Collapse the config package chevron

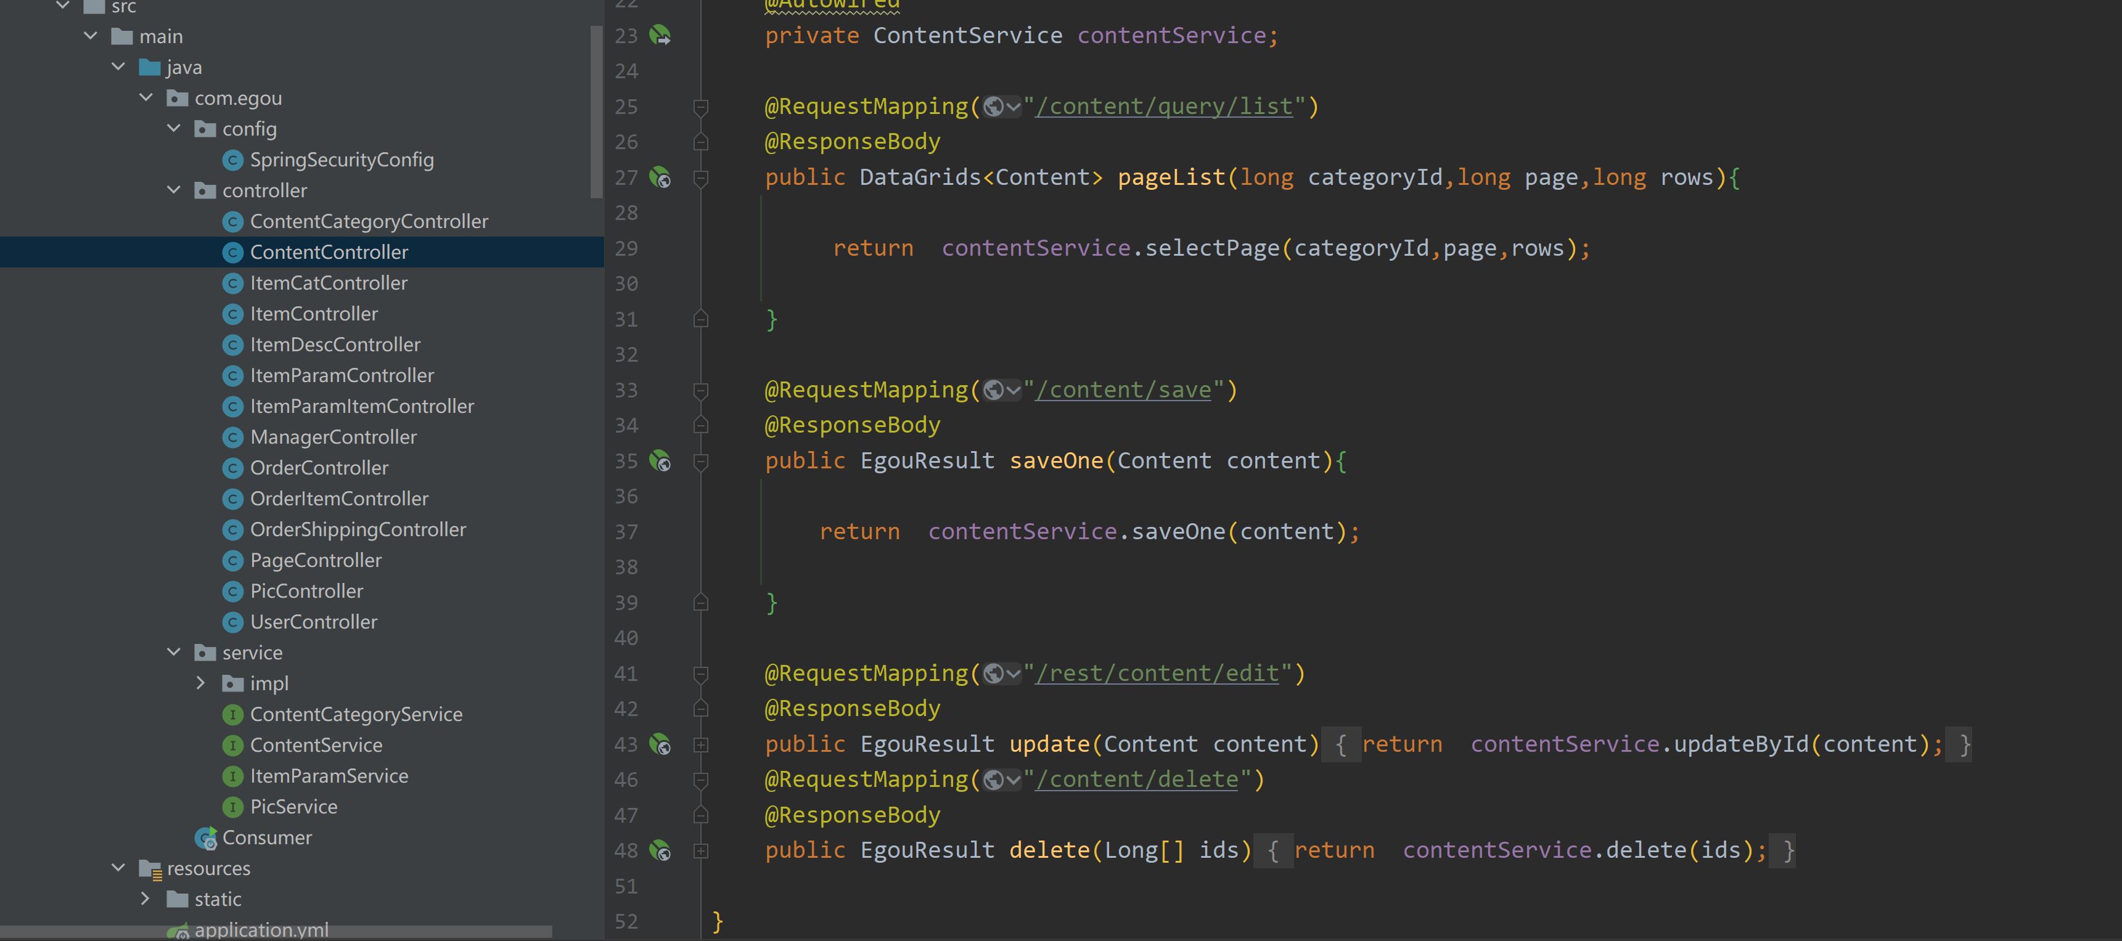click(x=174, y=128)
